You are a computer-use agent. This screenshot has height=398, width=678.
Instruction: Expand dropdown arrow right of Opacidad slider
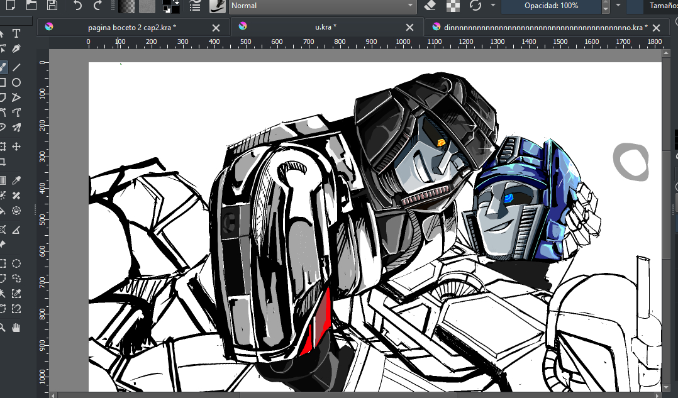point(618,6)
